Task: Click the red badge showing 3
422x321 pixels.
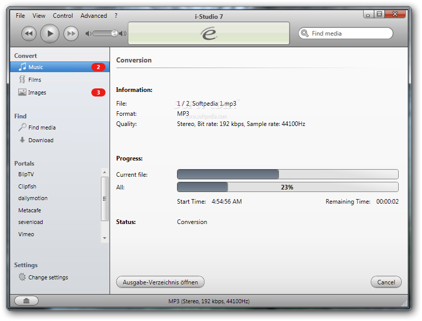Action: (98, 92)
